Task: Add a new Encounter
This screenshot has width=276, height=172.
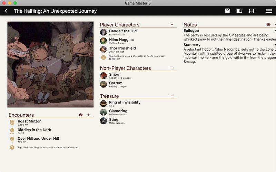Action: pyautogui.click(x=88, y=115)
